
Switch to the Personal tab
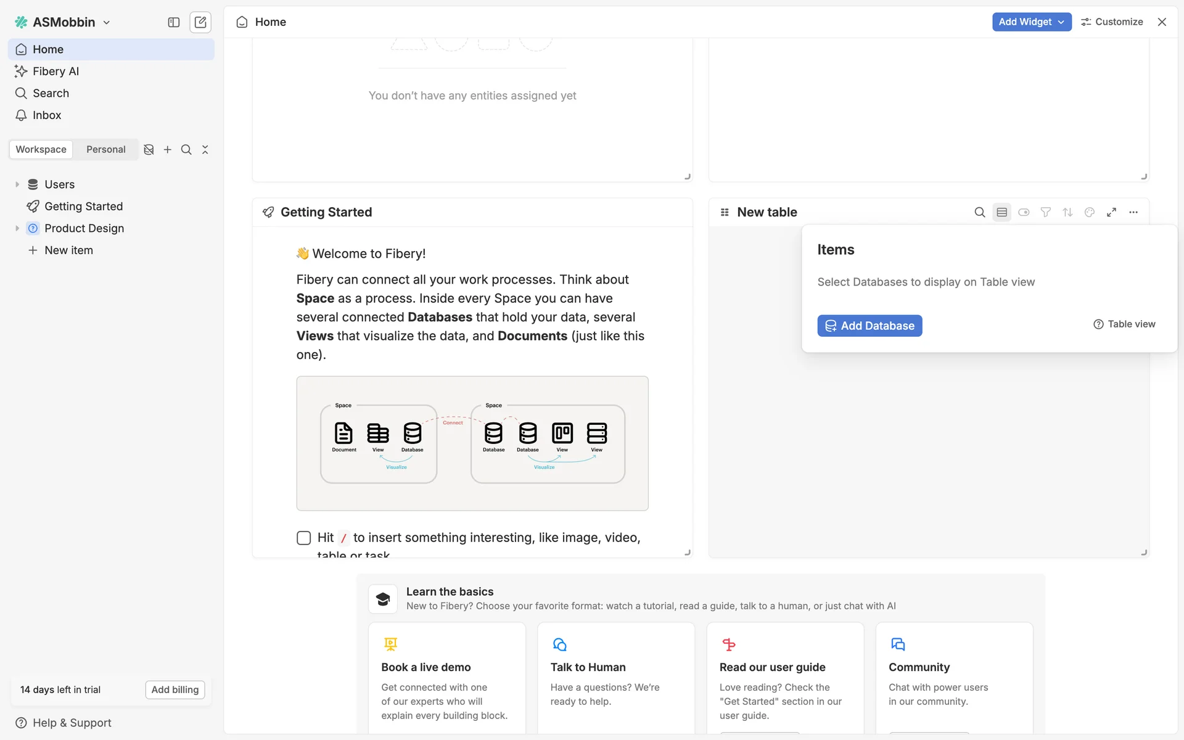click(105, 149)
